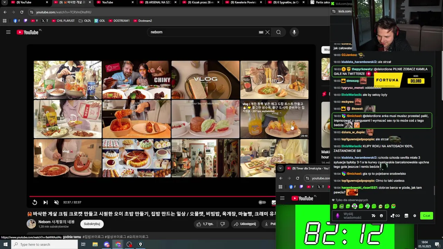The width and height of the screenshot is (443, 249).
Task: Reload the Timer dla Smalczyka browser window
Action: [x=297, y=178]
